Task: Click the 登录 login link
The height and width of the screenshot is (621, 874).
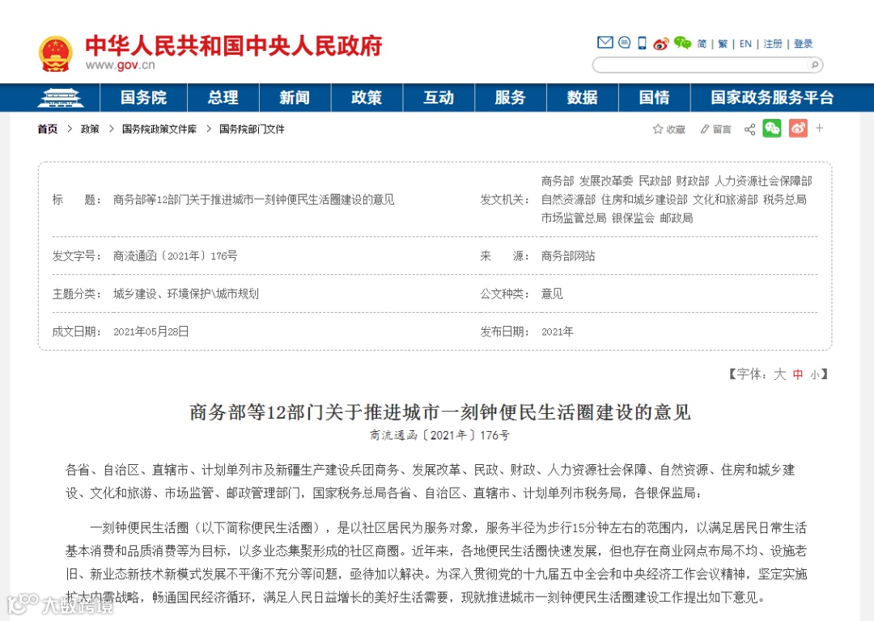Action: (804, 44)
